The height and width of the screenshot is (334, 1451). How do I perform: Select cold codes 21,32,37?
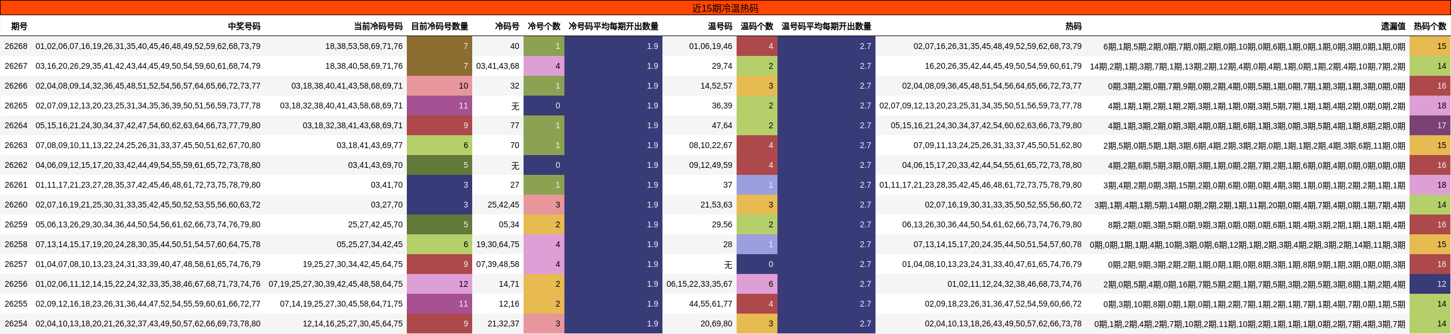503,324
